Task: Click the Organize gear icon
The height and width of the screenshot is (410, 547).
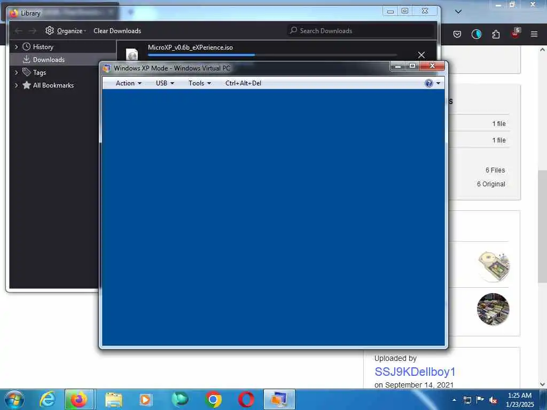Action: pyautogui.click(x=50, y=30)
